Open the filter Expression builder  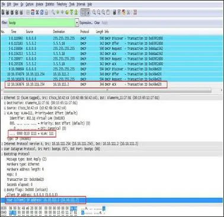click(x=86, y=23)
